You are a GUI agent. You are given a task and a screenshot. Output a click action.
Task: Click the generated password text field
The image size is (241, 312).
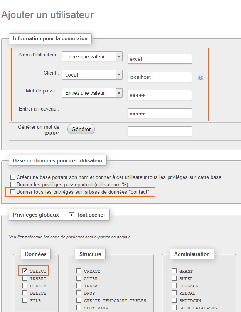160,131
